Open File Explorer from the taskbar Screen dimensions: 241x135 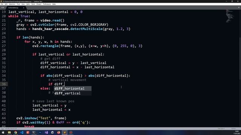(x=9, y=132)
